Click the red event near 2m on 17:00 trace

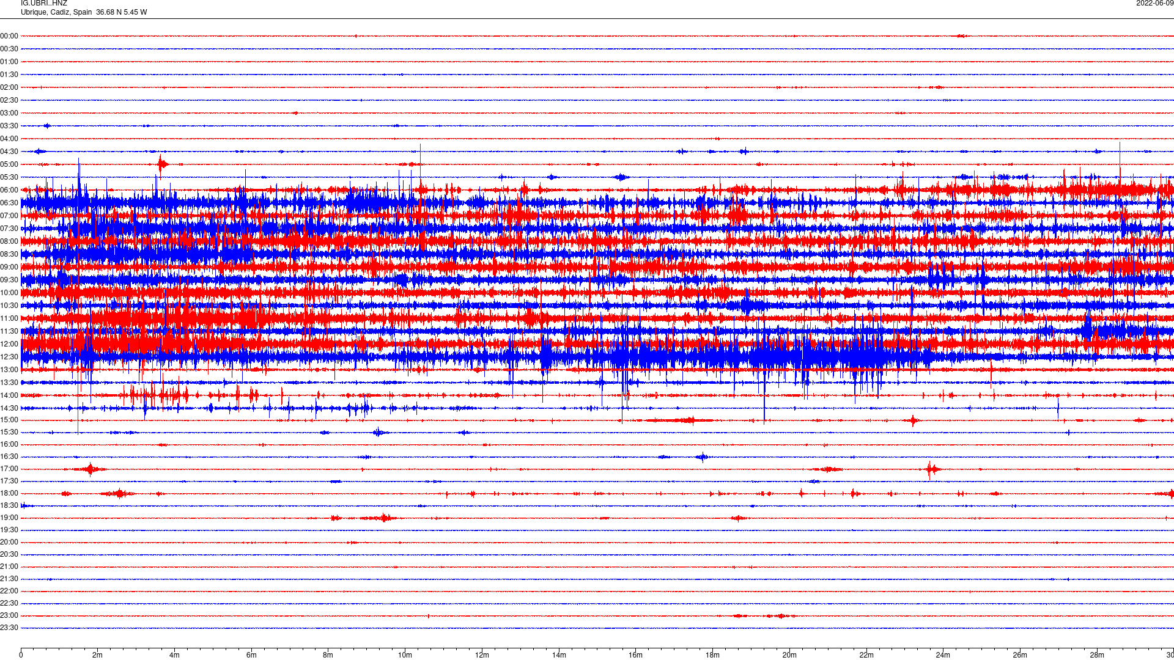90,469
